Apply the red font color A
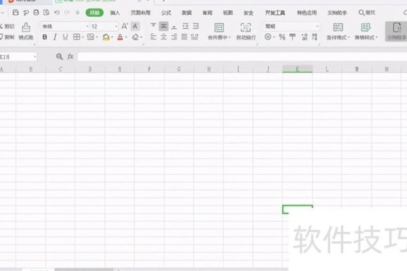407x271 pixels. (x=120, y=37)
